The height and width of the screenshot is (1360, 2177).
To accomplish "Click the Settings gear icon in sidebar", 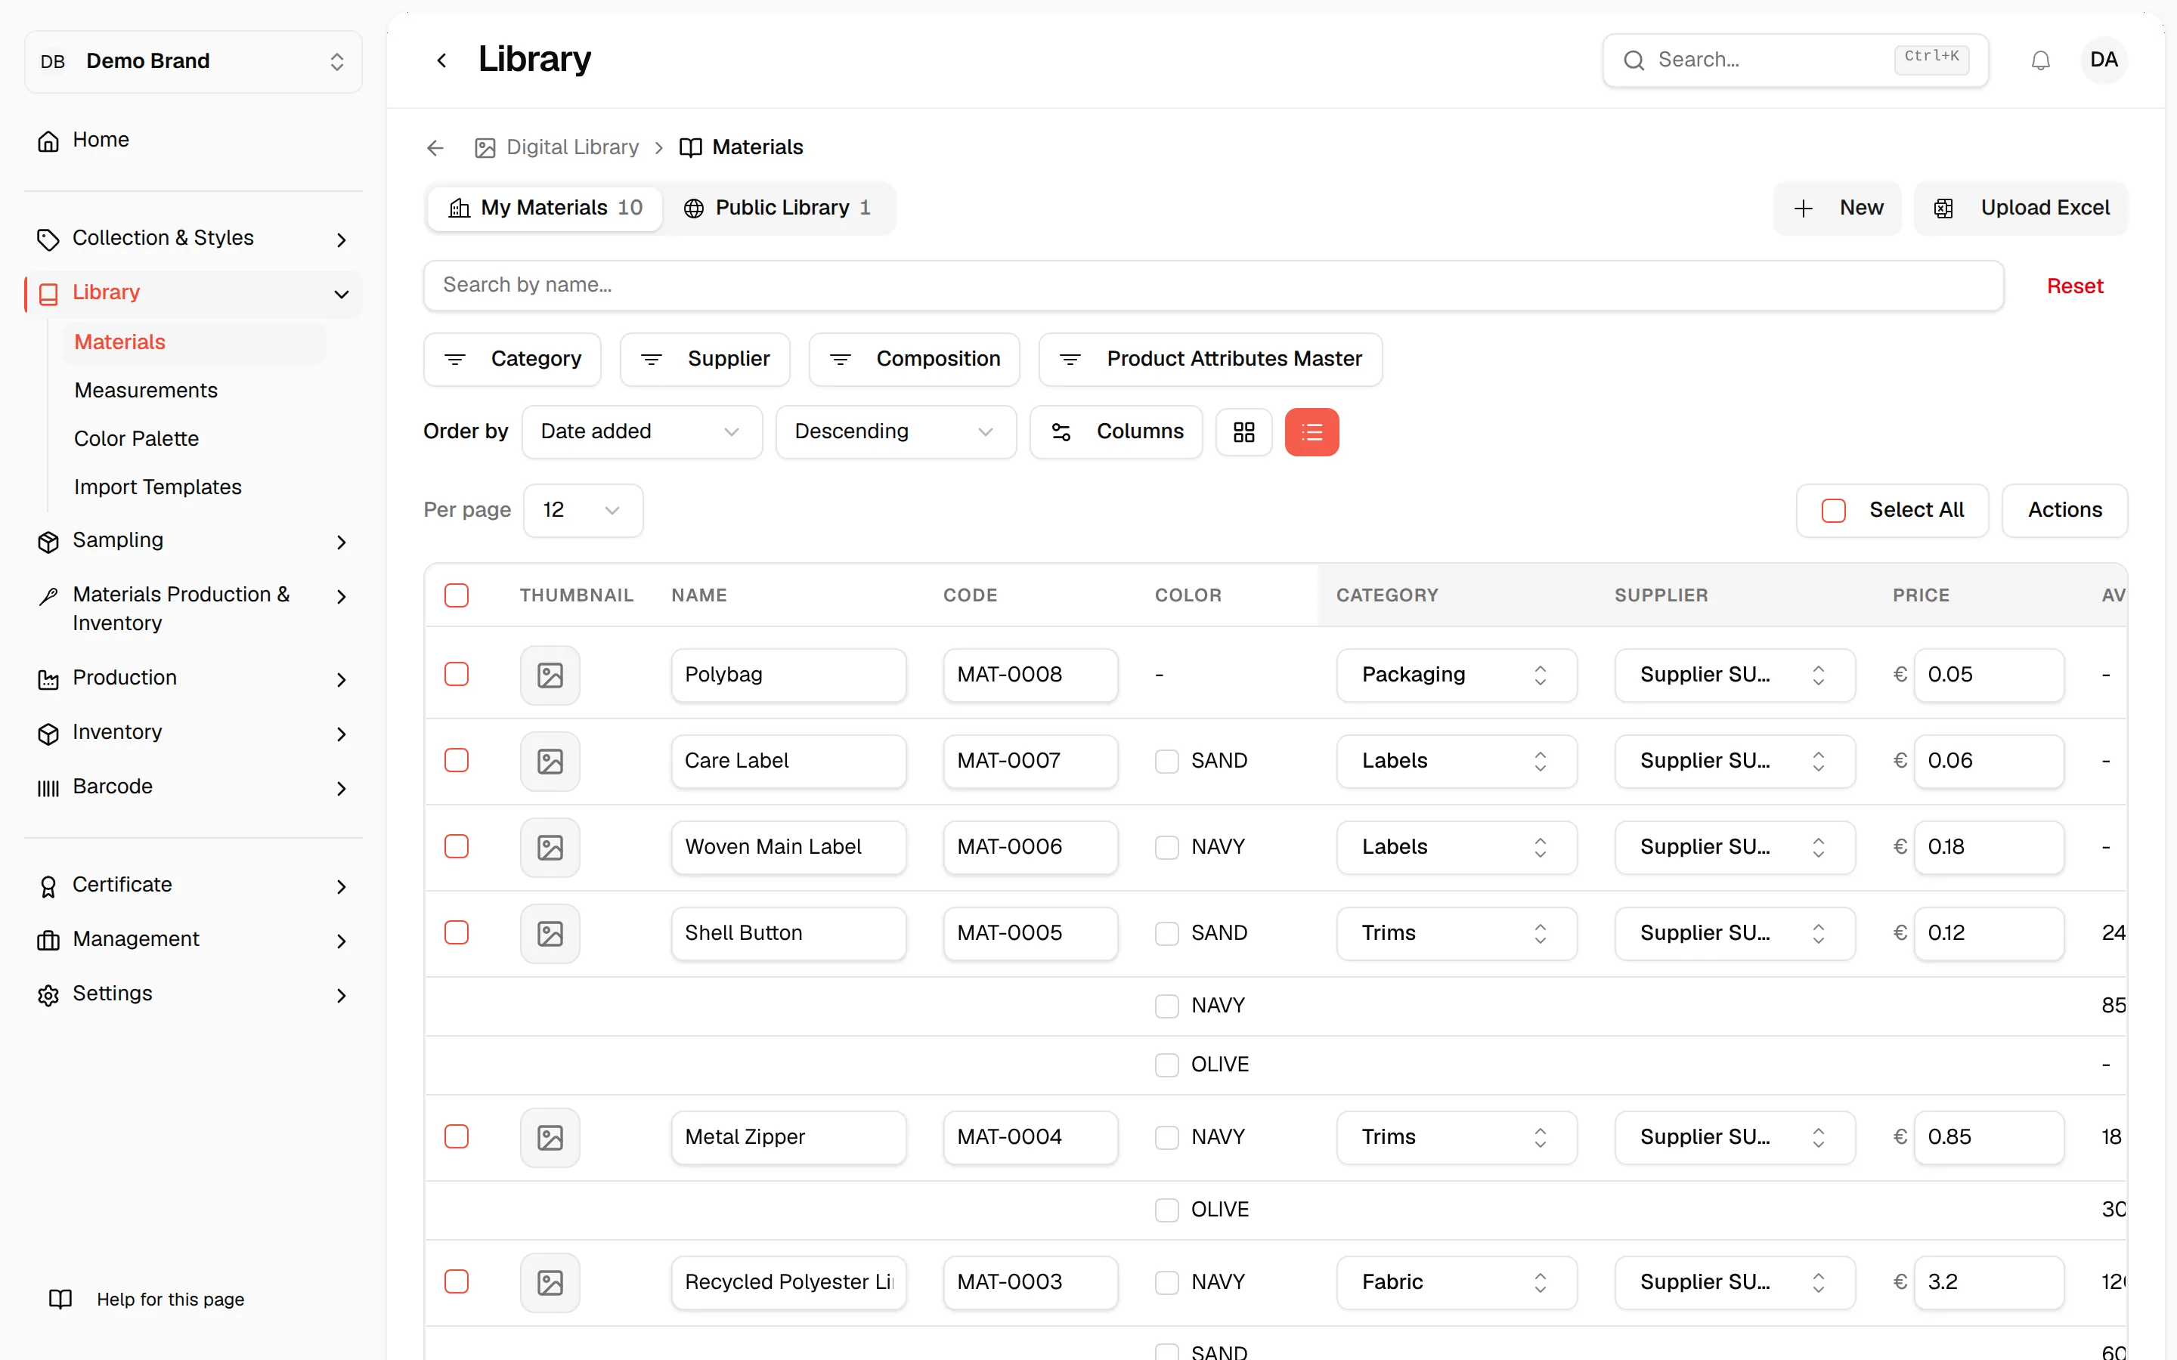I will click(48, 995).
